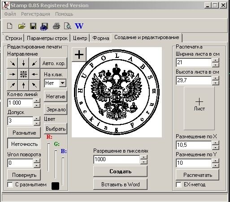Click the Распечатать button
Viewport: 230px width, 202px height.
pos(197,175)
